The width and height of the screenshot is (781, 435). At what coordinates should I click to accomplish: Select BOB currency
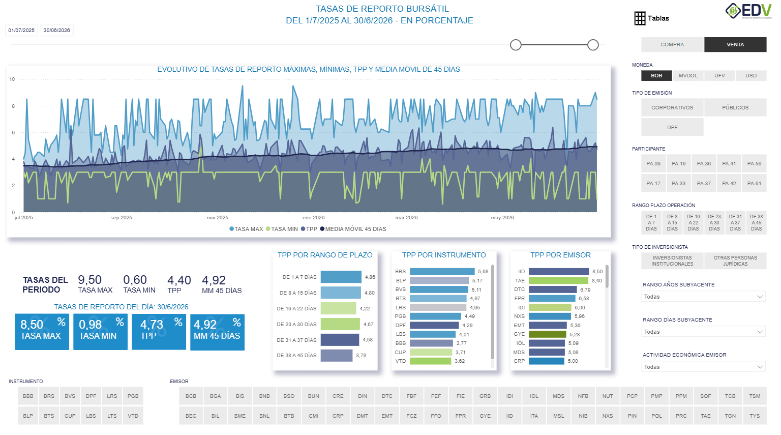pyautogui.click(x=656, y=76)
